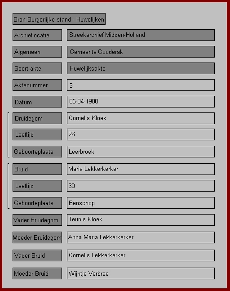Select the Archieflocatie label
230x291 pixels.
pyautogui.click(x=37, y=35)
